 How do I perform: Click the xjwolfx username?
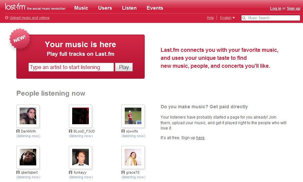click(x=132, y=131)
